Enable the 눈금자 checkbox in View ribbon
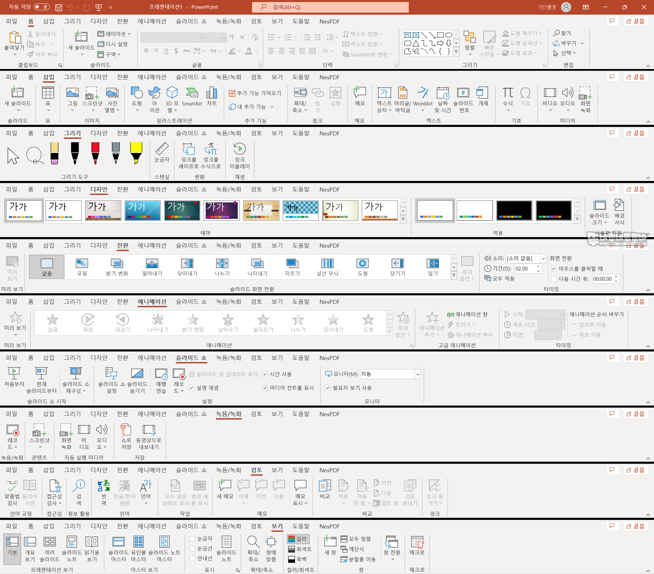The image size is (654, 574). coord(192,539)
